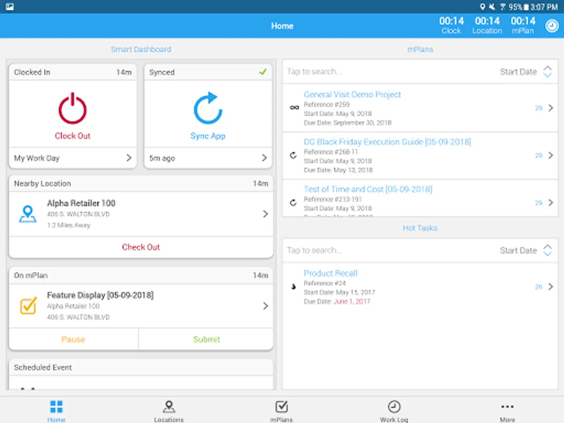
Task: Tap the location pin icon beside Alpha Retailer 100
Action: click(28, 214)
